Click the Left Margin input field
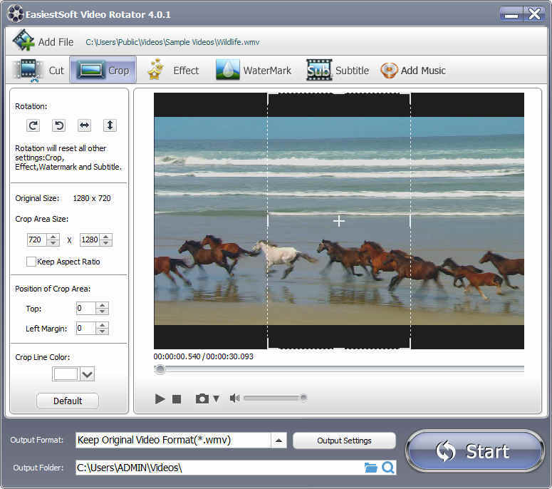The height and width of the screenshot is (489, 552). click(85, 329)
